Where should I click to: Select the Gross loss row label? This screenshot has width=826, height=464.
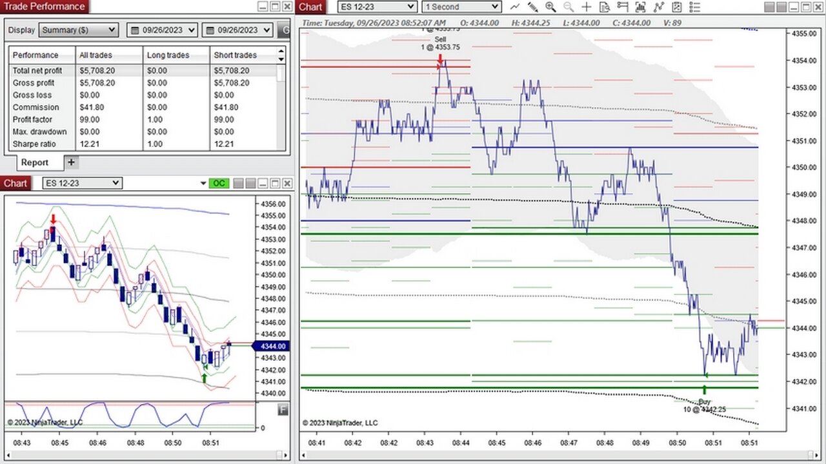tap(32, 95)
